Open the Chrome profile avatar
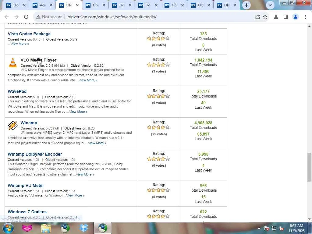 click(296, 17)
